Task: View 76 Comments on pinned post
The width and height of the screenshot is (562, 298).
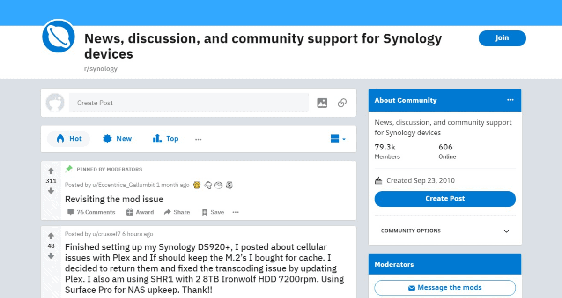Action: pos(91,212)
